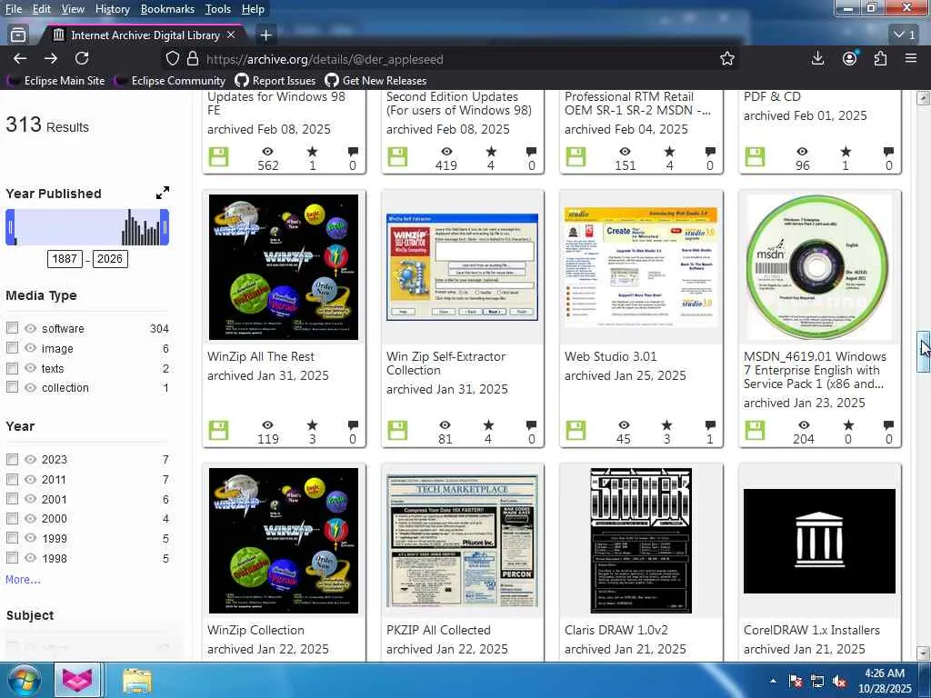
Task: Open the CorelDRAW 1.x Installers thumbnail
Action: tap(819, 541)
